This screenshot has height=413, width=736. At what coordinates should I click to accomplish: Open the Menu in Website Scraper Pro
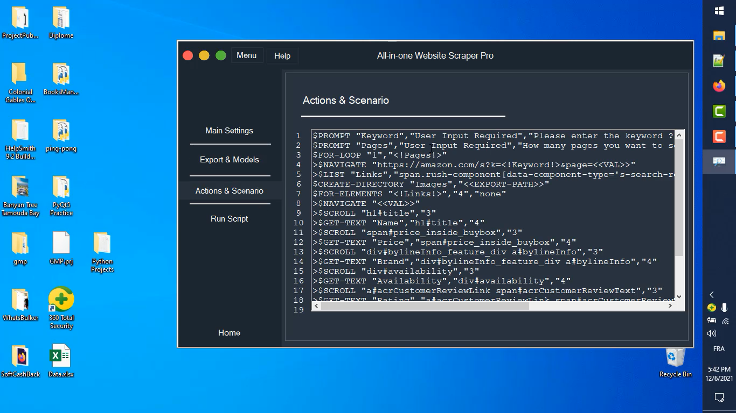pyautogui.click(x=247, y=55)
